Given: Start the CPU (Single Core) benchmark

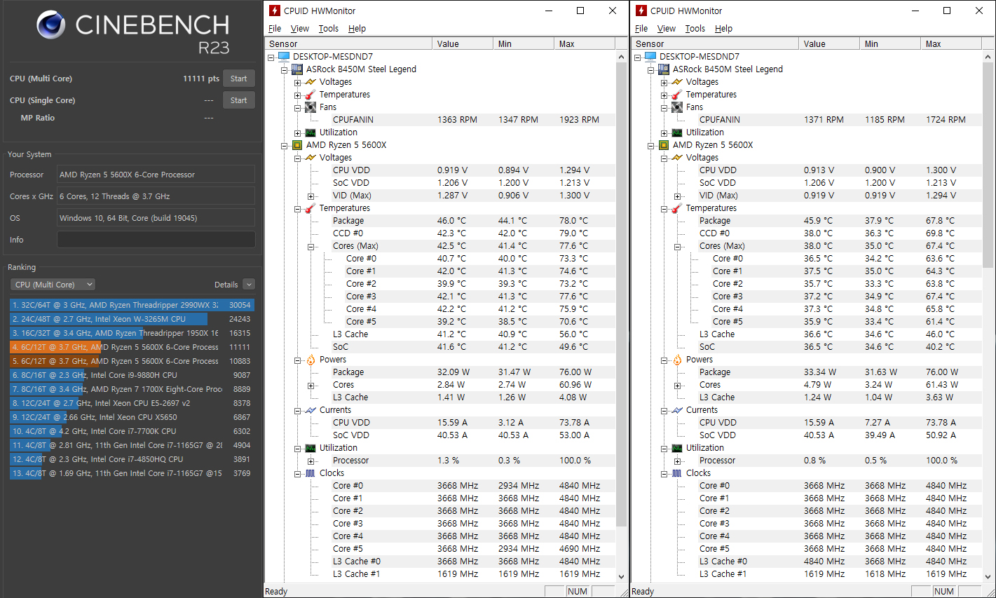Looking at the screenshot, I should 238,100.
